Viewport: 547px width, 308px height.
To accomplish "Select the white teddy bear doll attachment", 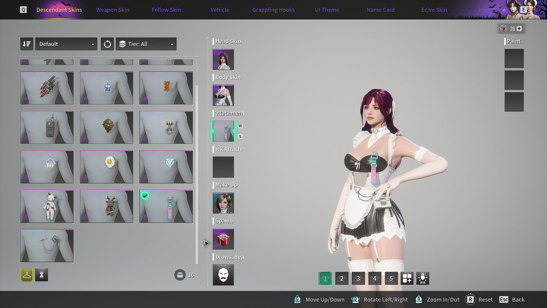I will click(x=47, y=206).
